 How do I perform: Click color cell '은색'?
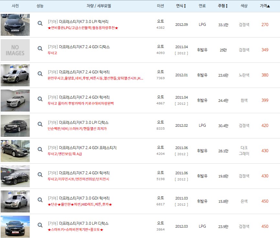click(244, 201)
